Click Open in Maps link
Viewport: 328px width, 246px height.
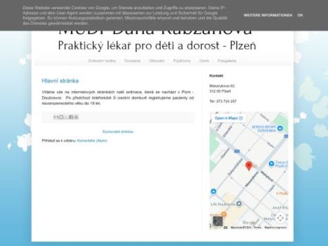click(x=228, y=118)
